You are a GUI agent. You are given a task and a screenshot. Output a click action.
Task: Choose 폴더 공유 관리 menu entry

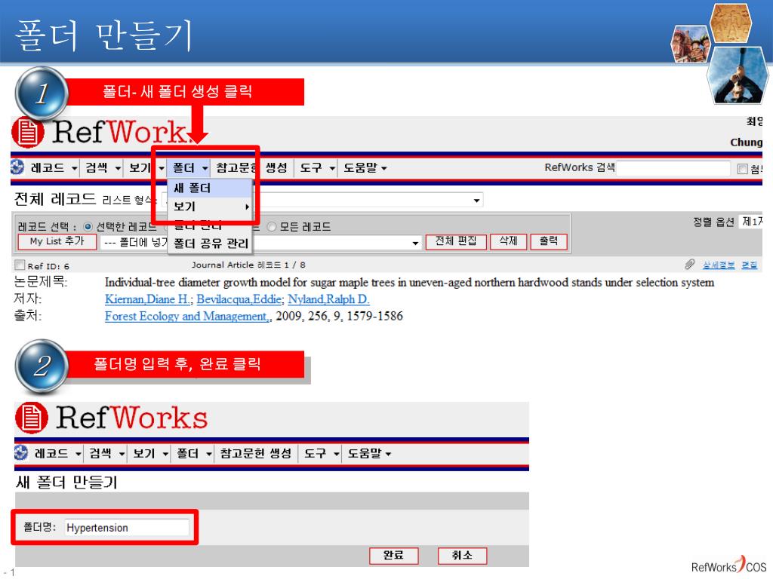click(211, 244)
